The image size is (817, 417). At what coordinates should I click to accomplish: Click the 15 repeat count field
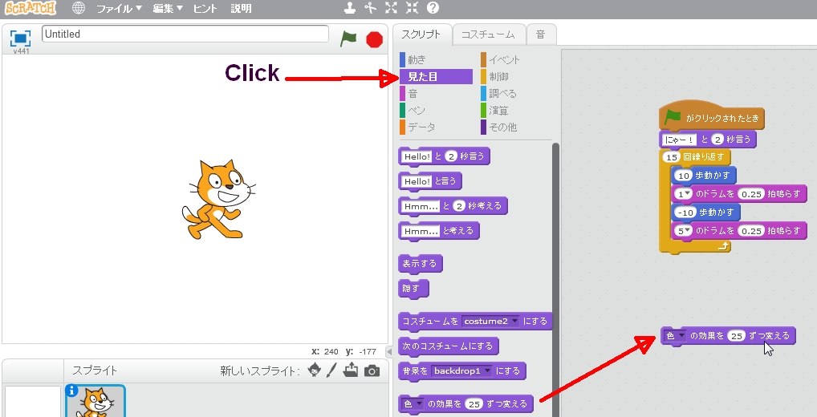(672, 156)
